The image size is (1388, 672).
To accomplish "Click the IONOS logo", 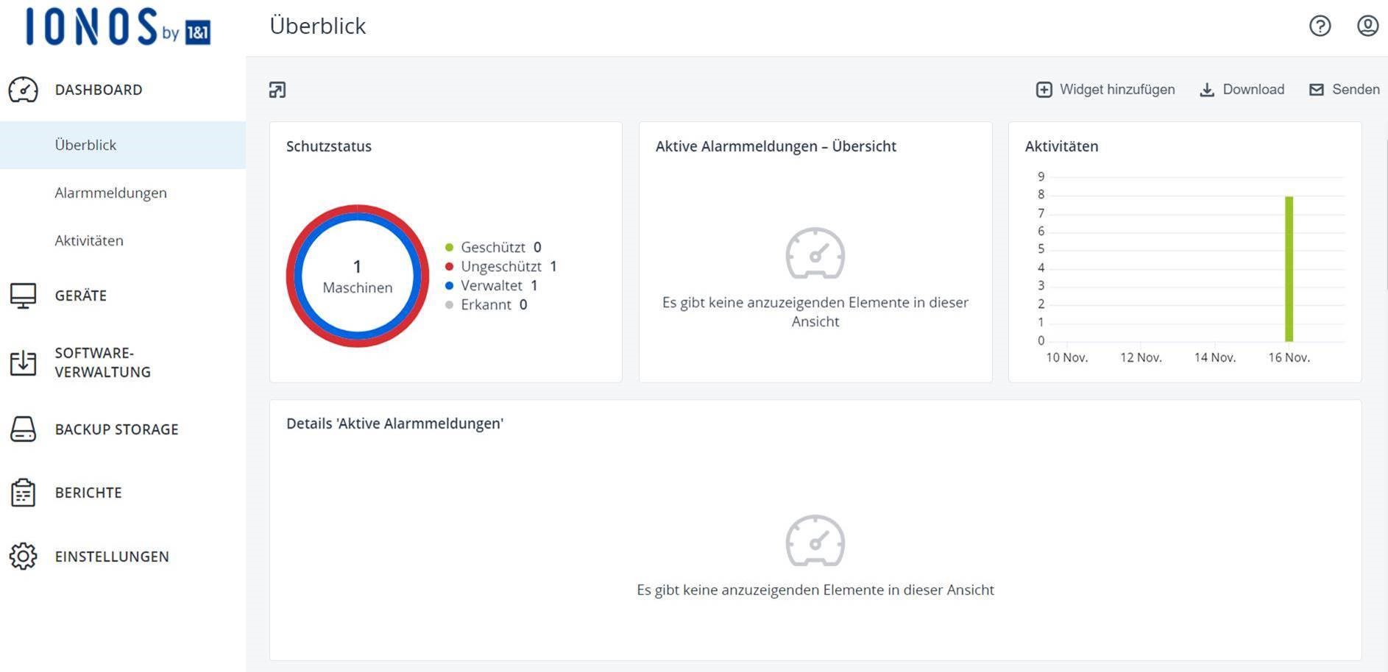I will point(118,27).
